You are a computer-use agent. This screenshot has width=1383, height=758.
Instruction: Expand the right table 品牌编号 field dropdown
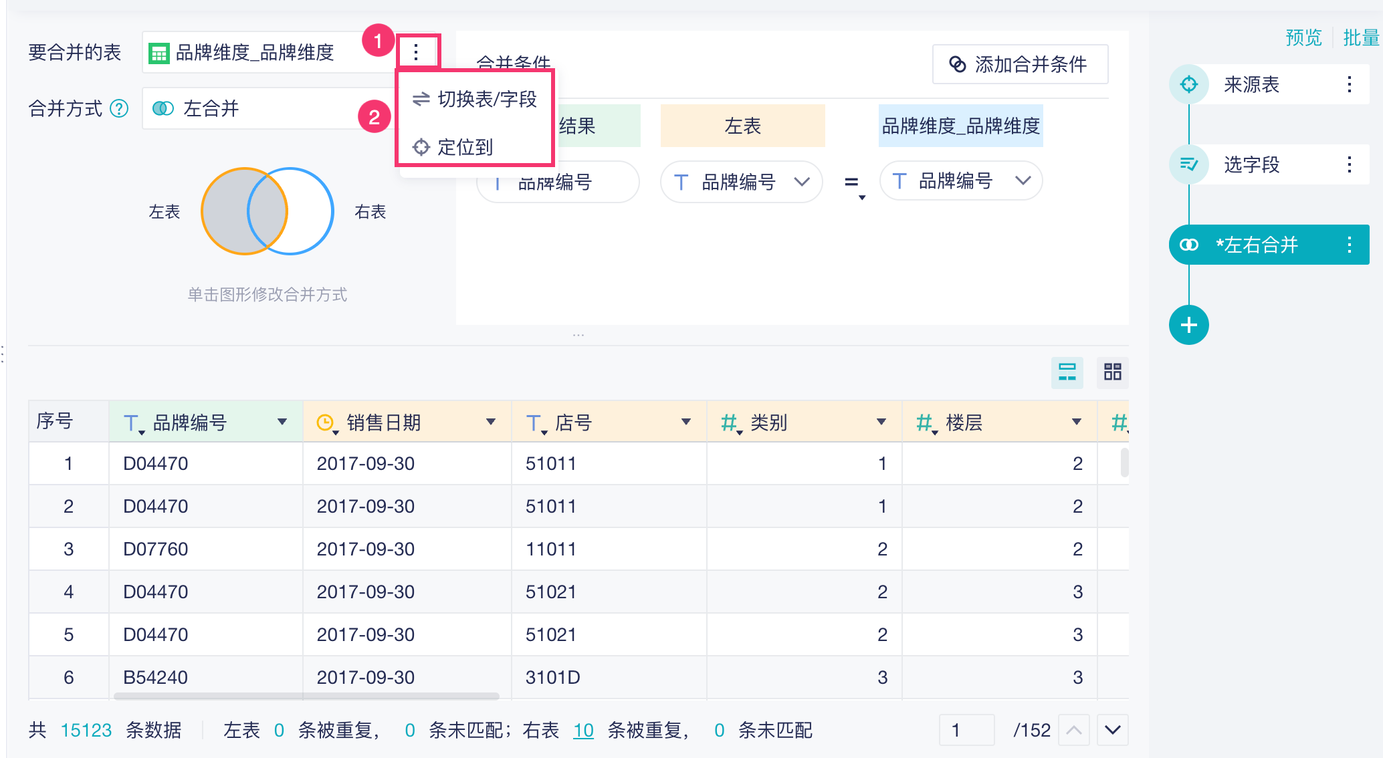pos(1023,180)
